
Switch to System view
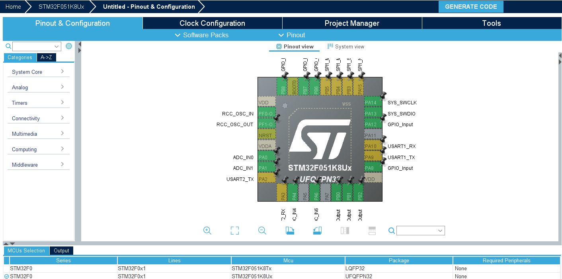(345, 46)
